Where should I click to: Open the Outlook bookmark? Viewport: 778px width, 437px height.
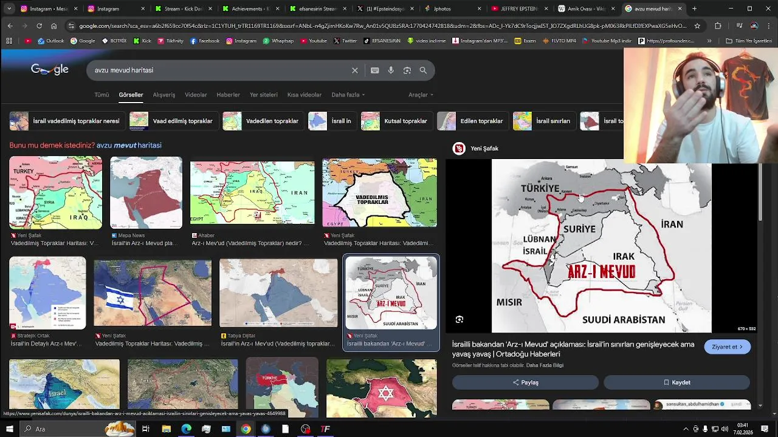coord(50,41)
